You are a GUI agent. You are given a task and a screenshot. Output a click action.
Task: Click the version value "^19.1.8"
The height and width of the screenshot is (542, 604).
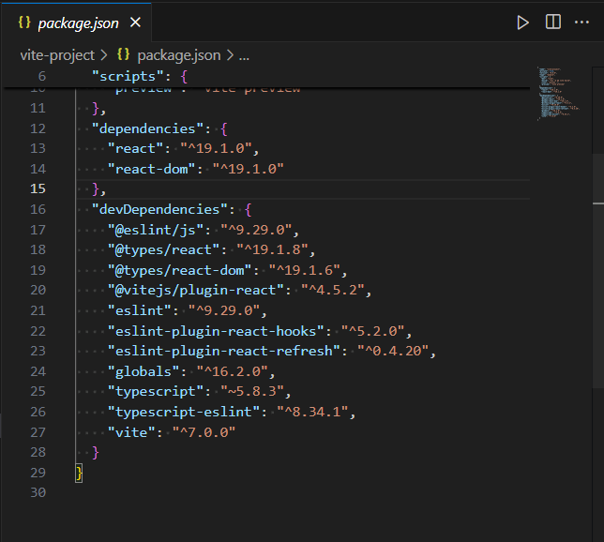tap(272, 249)
